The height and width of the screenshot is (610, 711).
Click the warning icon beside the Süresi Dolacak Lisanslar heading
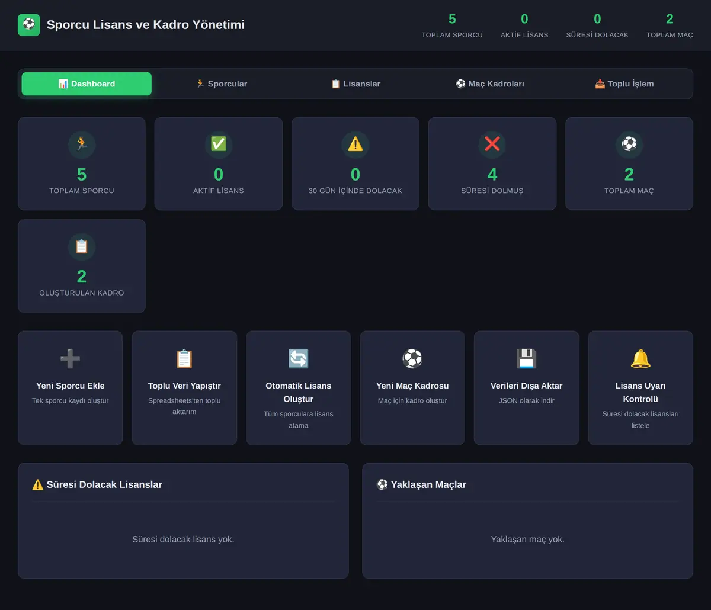(38, 485)
